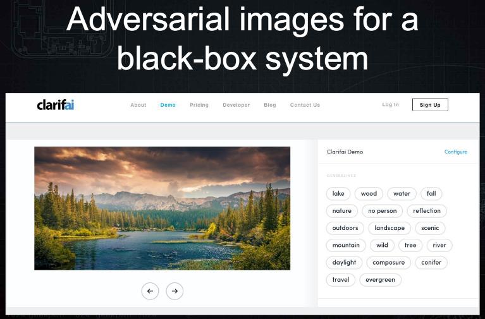
Task: Navigate to the Developer section
Action: 236,105
